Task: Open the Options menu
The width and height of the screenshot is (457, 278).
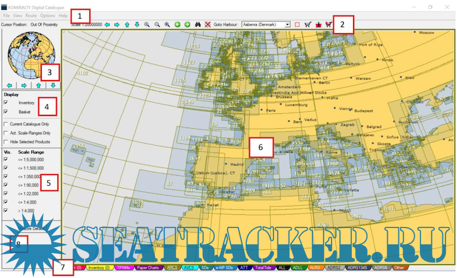Action: [x=48, y=16]
